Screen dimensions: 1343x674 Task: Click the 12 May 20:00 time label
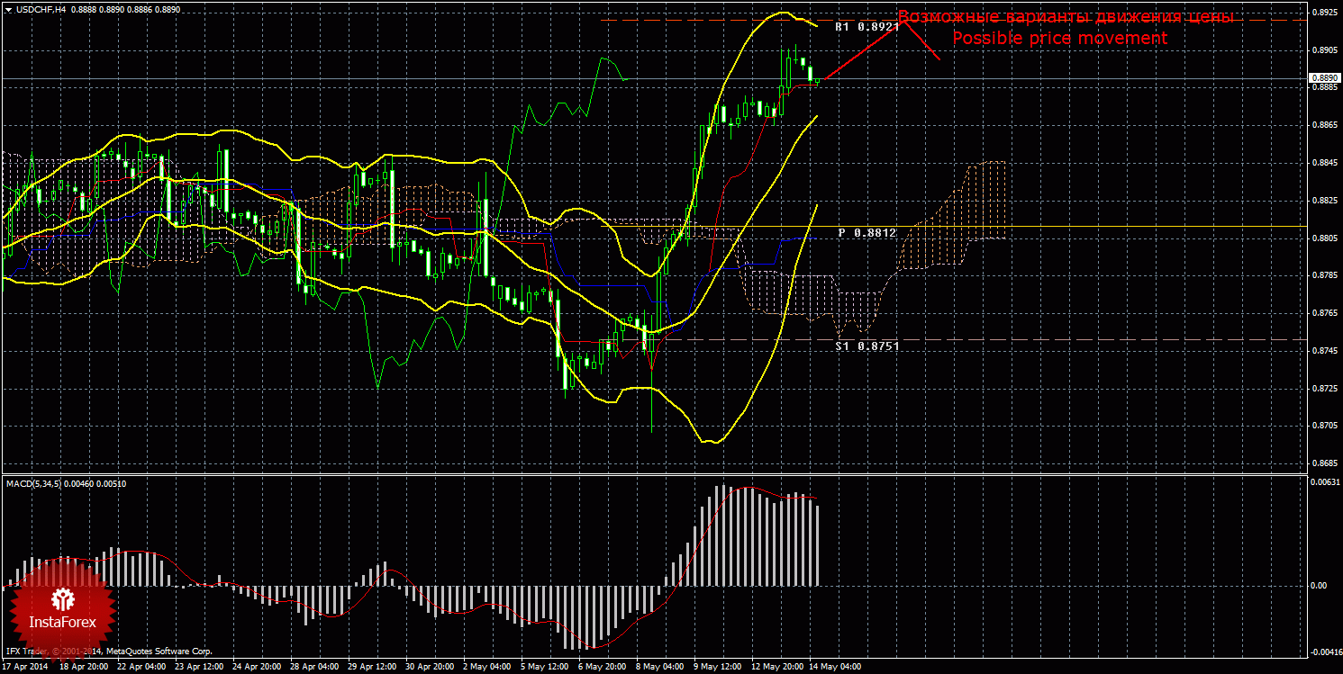pyautogui.click(x=777, y=668)
